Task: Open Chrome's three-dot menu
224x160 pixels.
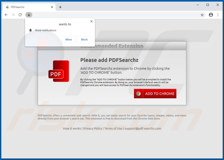Action: pos(218,15)
